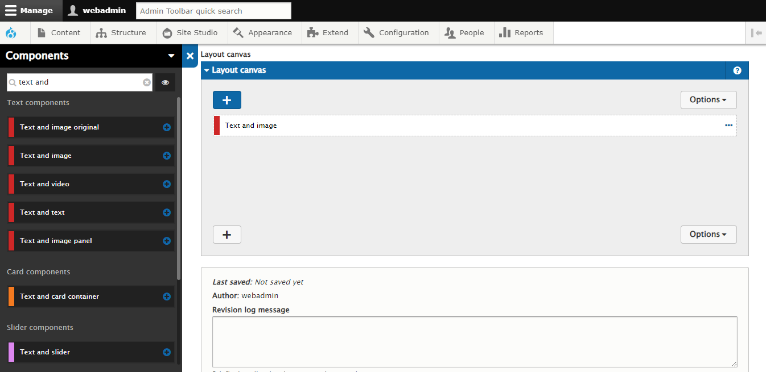This screenshot has height=372, width=766.
Task: Click blue plus button on canvas
Action: pos(227,100)
